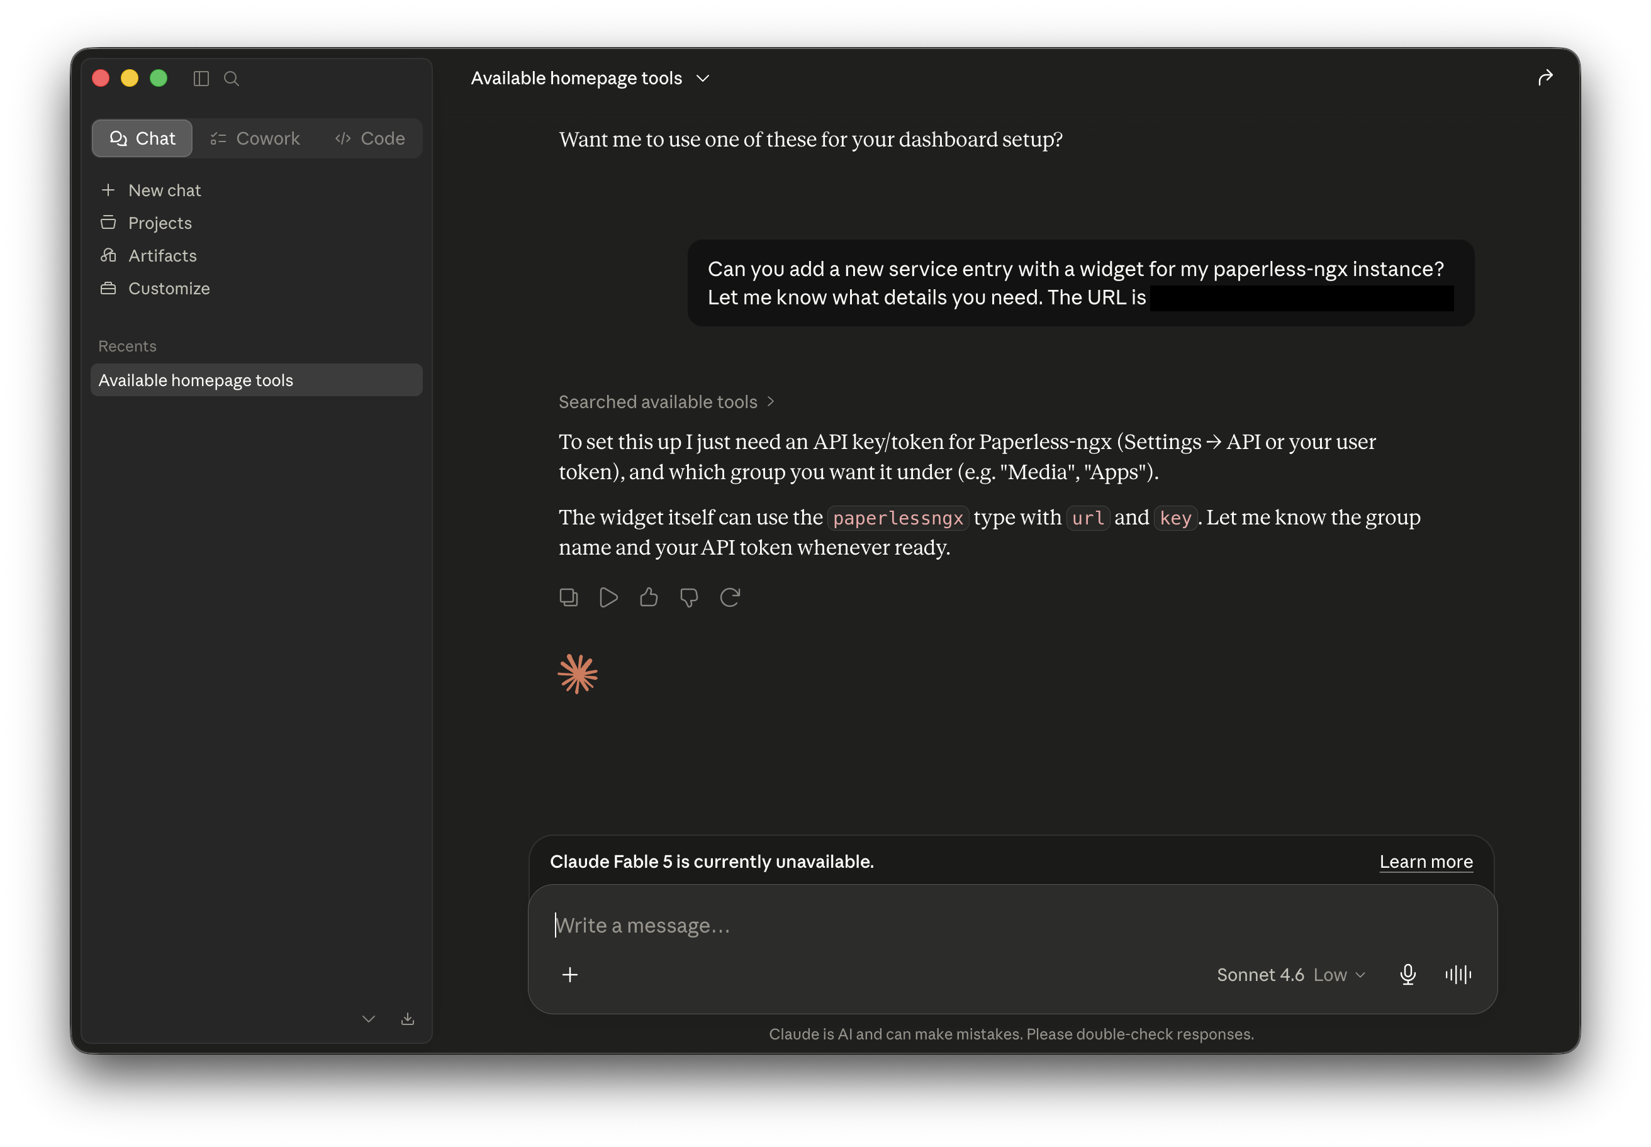This screenshot has height=1147, width=1651.
Task: Click the 'key' inline code text
Action: (1176, 518)
